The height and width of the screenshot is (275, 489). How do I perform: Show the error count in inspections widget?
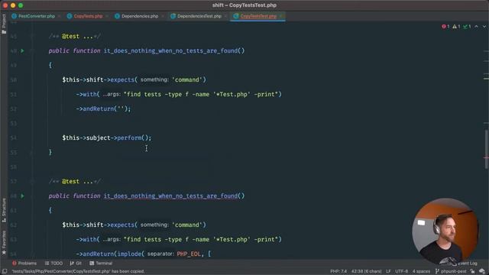[445, 27]
